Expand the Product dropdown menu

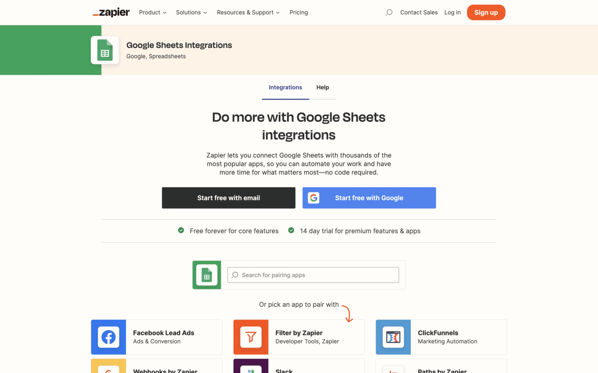click(x=153, y=12)
